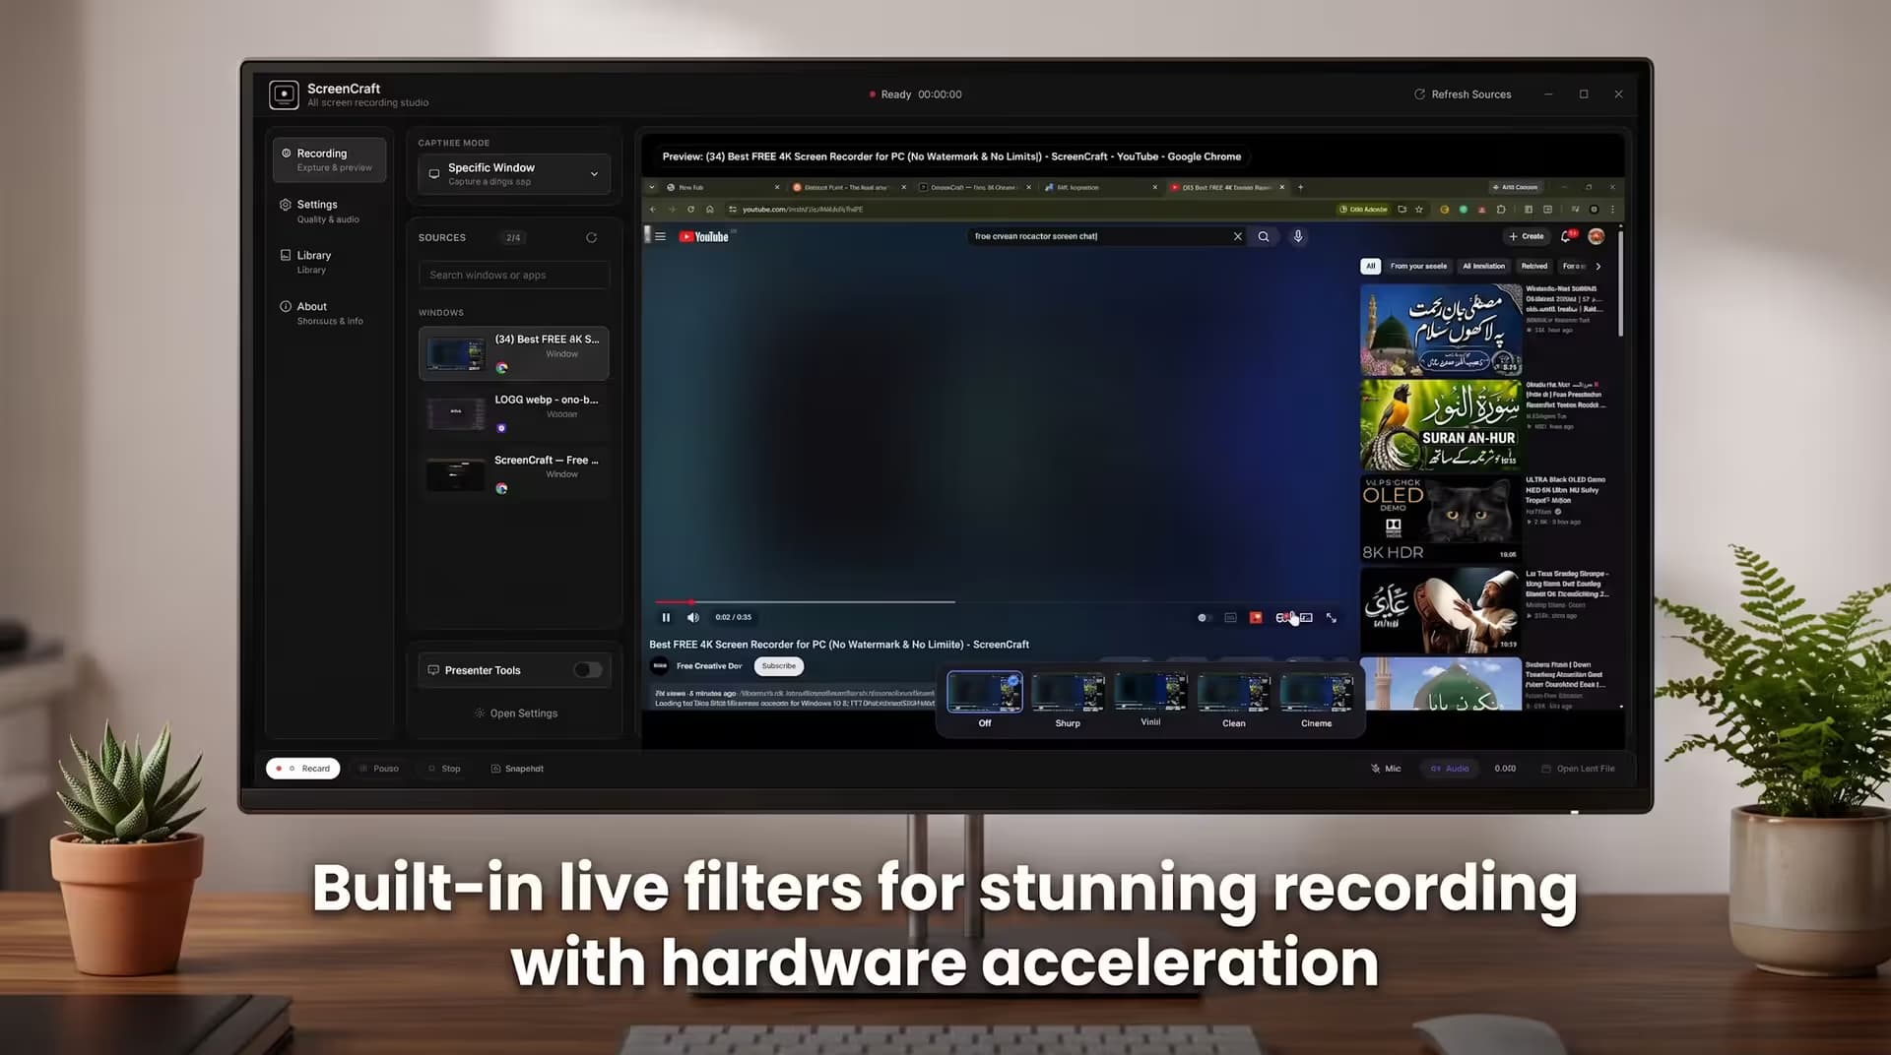The width and height of the screenshot is (1891, 1055).
Task: Apply the Vivid filter preset
Action: (x=1150, y=701)
